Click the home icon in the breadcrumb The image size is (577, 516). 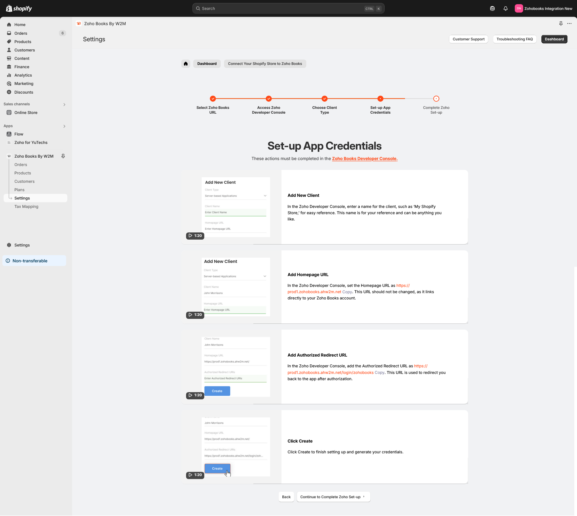pyautogui.click(x=186, y=64)
